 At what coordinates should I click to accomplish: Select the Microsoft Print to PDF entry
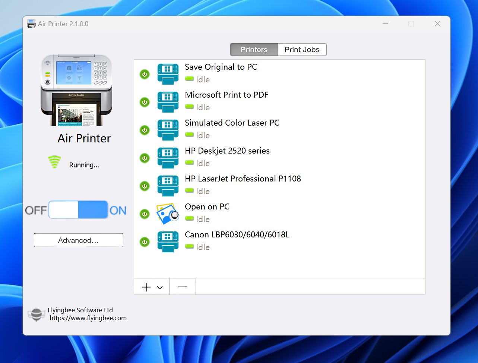pos(279,102)
